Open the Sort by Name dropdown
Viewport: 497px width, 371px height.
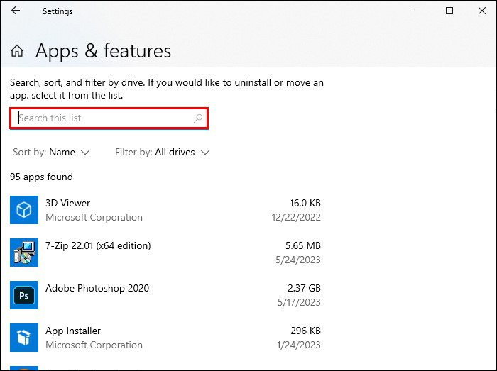click(x=52, y=152)
